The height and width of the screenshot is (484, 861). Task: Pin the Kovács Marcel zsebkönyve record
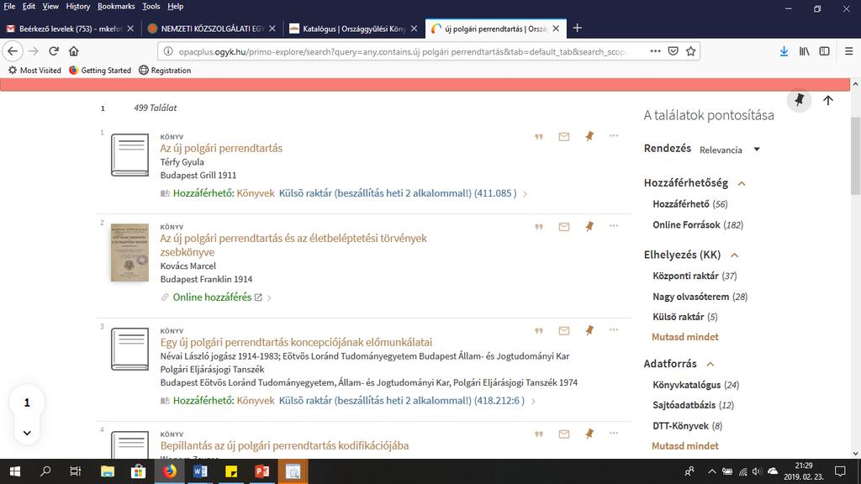click(x=589, y=226)
